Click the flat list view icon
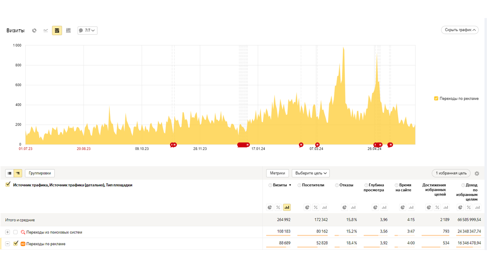 coord(9,173)
